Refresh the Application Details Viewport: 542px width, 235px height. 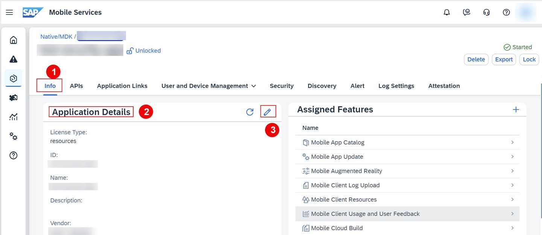tap(250, 112)
